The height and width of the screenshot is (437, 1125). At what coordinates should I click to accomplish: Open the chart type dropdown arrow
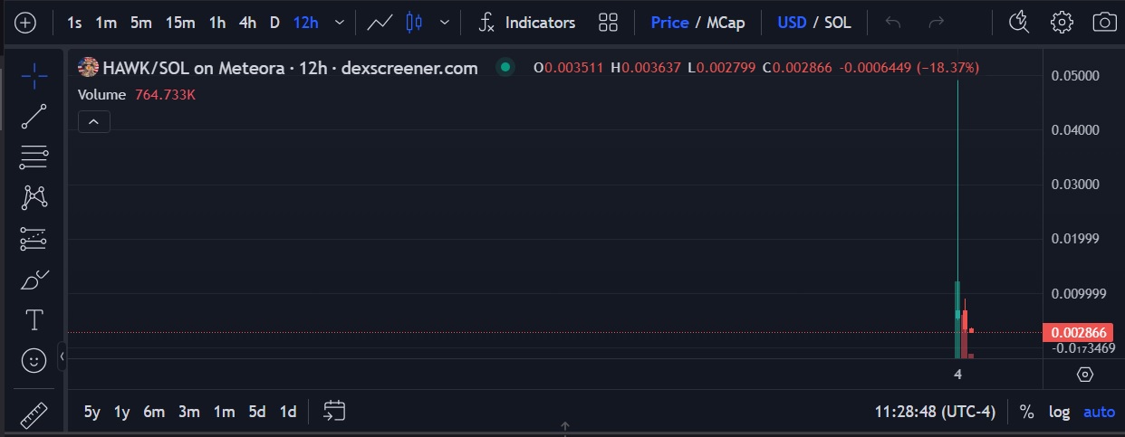point(444,23)
